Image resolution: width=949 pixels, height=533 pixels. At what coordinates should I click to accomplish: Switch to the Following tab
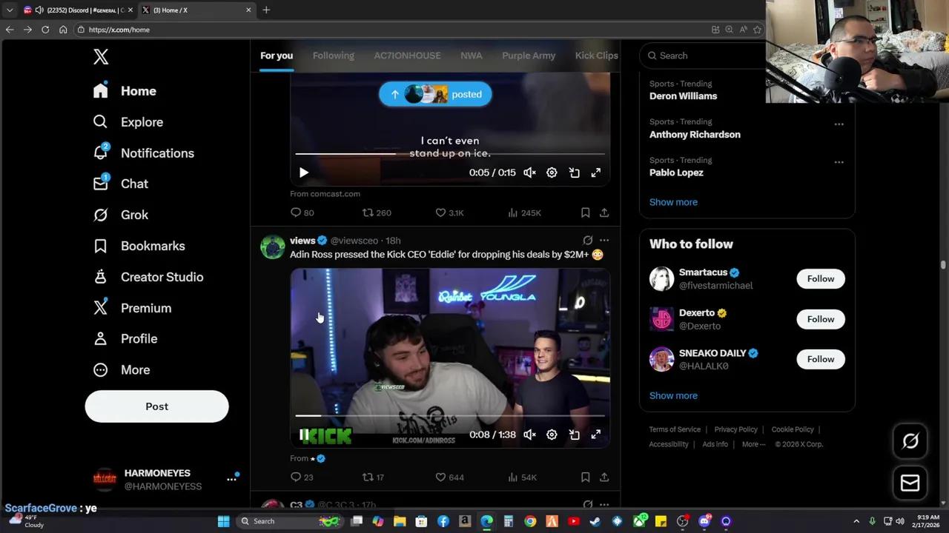tap(333, 55)
